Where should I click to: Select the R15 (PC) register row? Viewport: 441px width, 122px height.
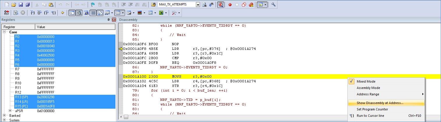(x=65, y=106)
